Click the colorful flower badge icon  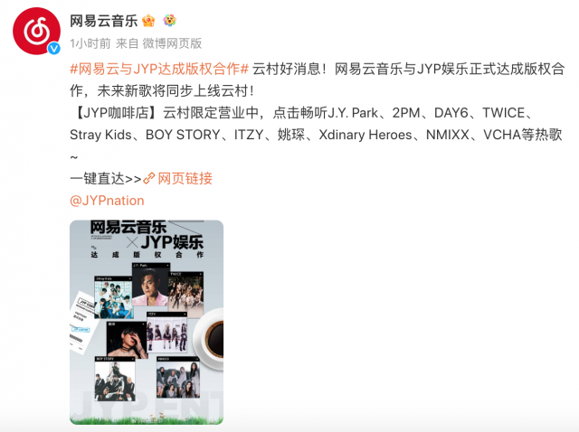coord(169,21)
